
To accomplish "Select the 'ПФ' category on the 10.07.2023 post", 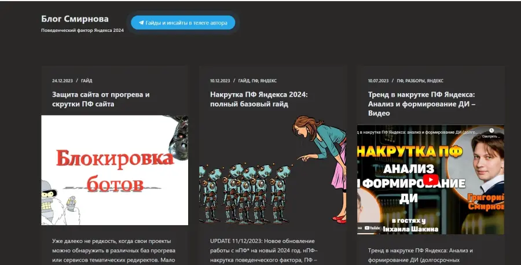I will pos(399,80).
